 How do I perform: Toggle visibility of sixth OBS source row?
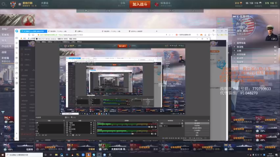click(x=91, y=133)
